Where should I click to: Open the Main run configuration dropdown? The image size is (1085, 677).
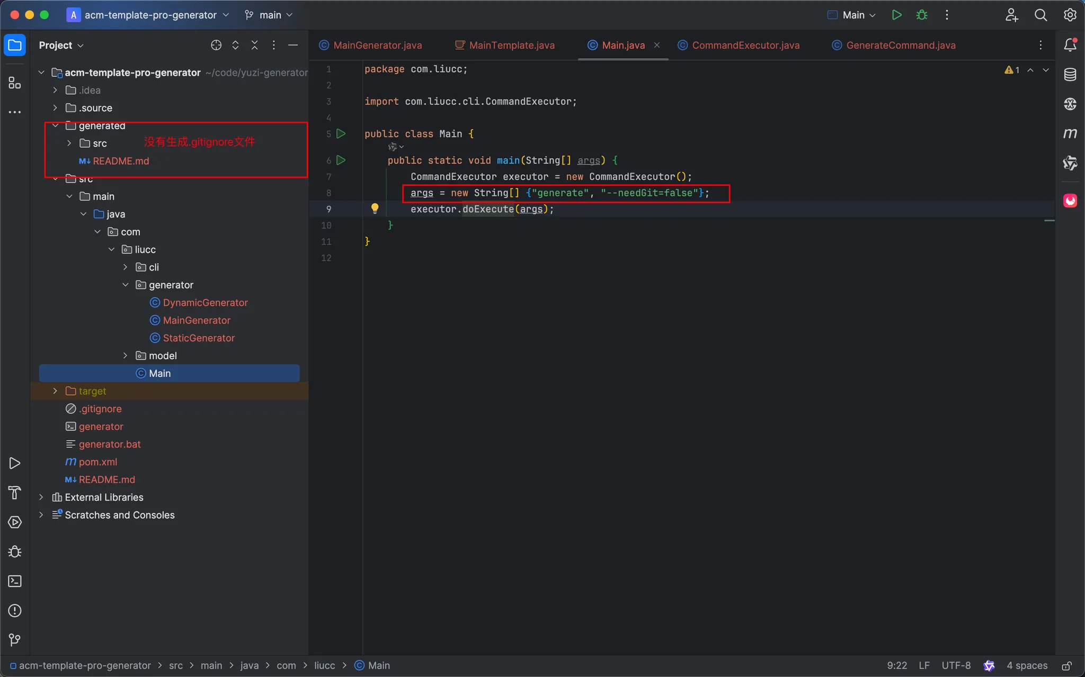click(x=852, y=15)
